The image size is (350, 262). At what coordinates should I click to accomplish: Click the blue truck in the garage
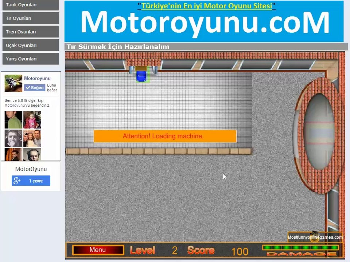[x=141, y=76]
